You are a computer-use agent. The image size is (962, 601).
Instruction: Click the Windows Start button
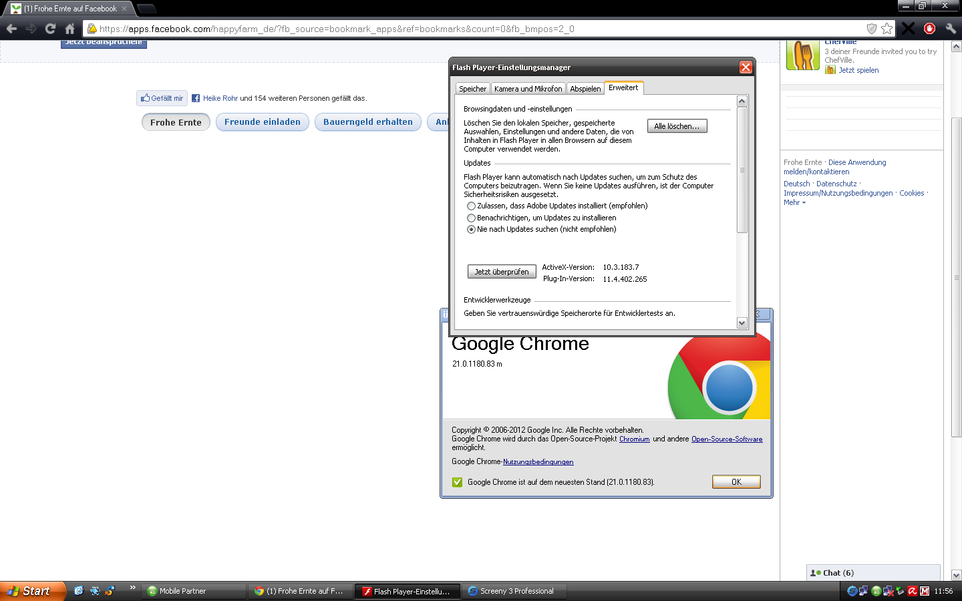coord(33,591)
